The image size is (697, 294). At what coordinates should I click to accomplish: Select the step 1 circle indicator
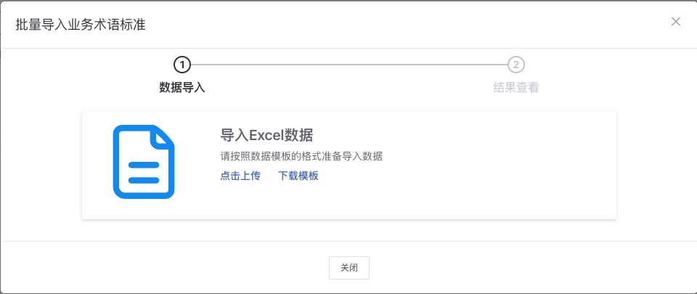pyautogui.click(x=182, y=65)
